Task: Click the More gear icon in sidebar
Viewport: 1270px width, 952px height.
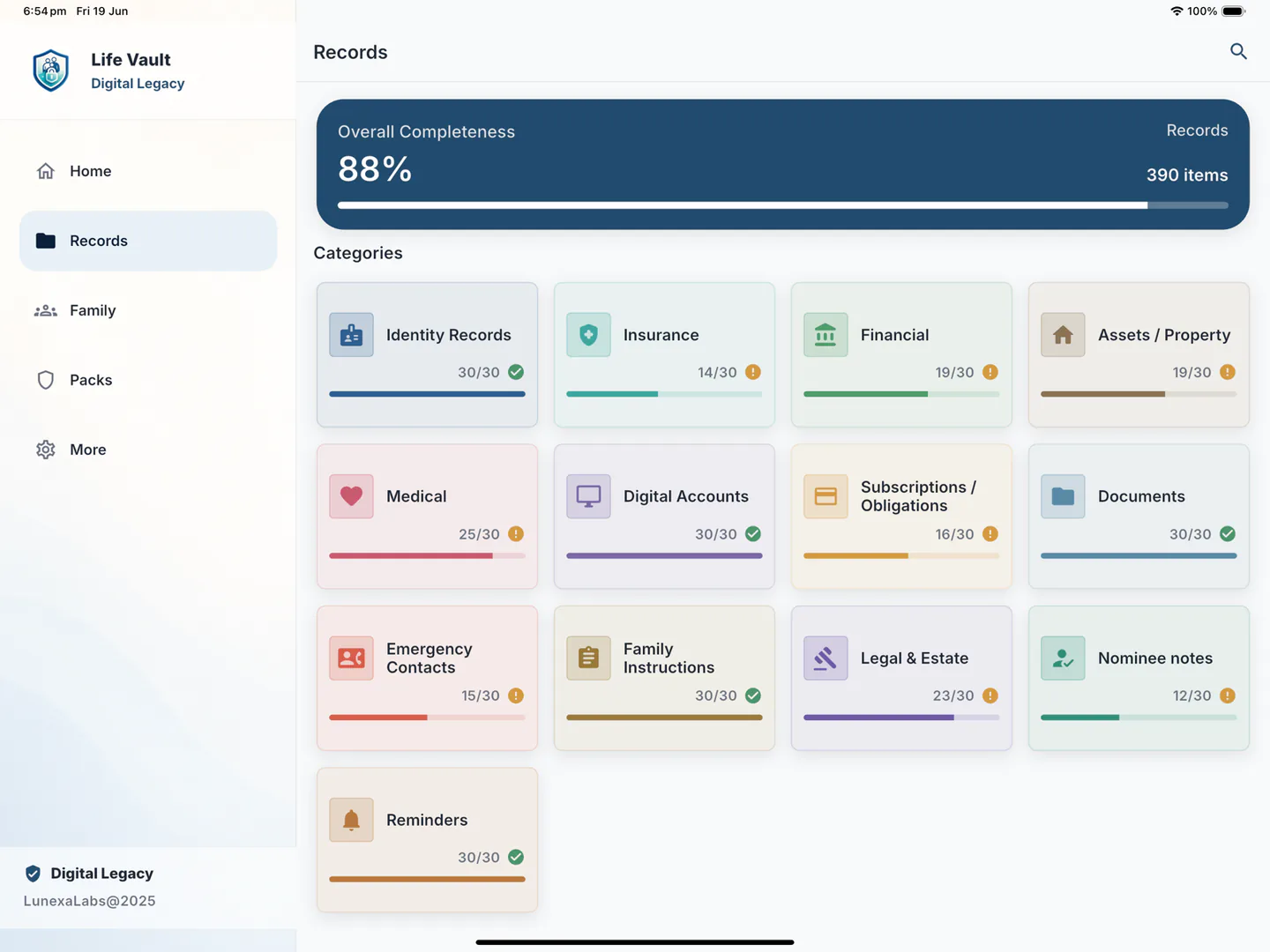Action: coord(46,450)
